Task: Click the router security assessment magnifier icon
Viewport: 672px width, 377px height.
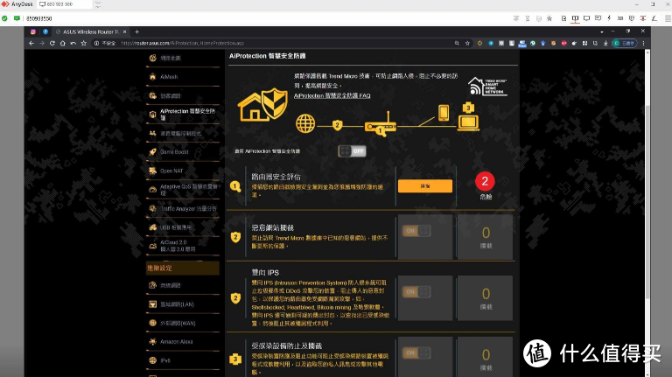Action: (235, 186)
